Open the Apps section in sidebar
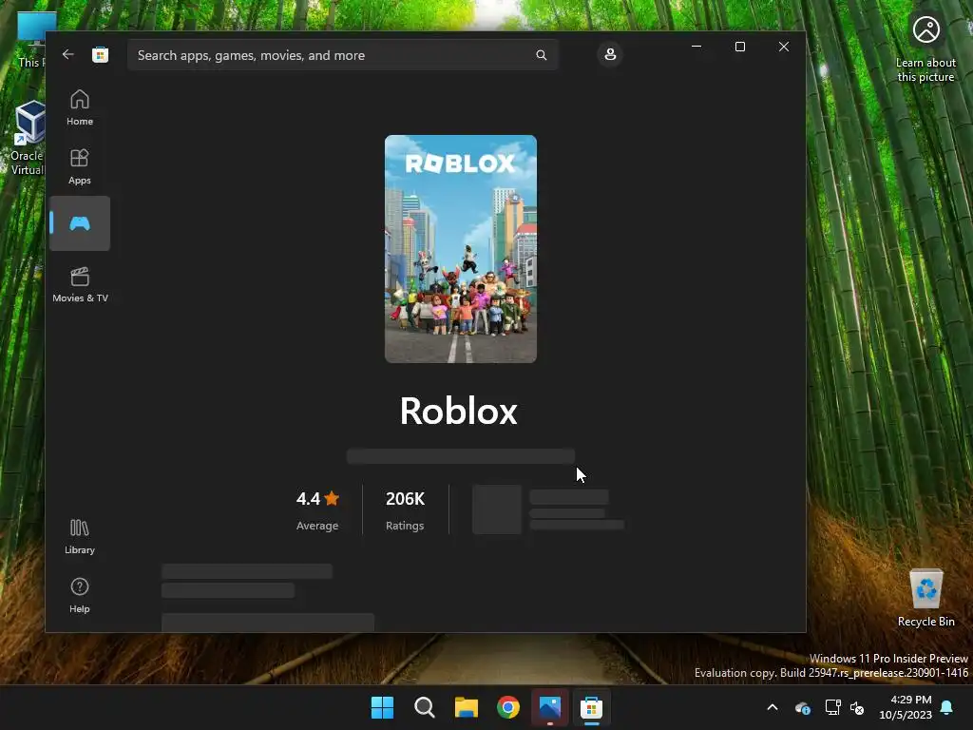The height and width of the screenshot is (730, 973). click(80, 166)
